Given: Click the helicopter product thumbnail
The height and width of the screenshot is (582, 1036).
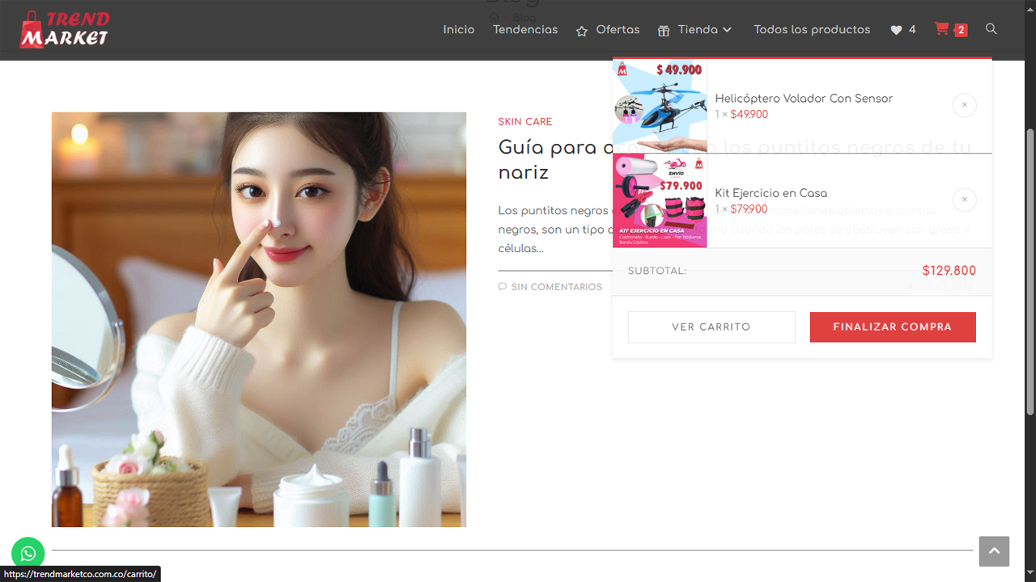Looking at the screenshot, I should point(660,106).
